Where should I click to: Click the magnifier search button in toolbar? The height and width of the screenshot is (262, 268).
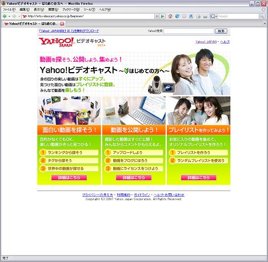(262, 17)
